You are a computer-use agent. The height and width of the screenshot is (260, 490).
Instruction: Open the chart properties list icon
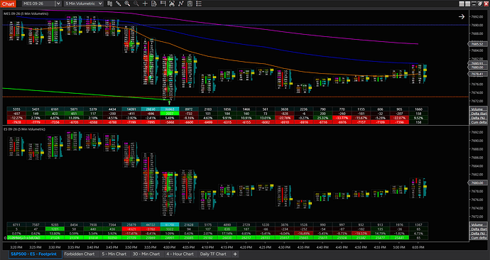tap(198, 4)
